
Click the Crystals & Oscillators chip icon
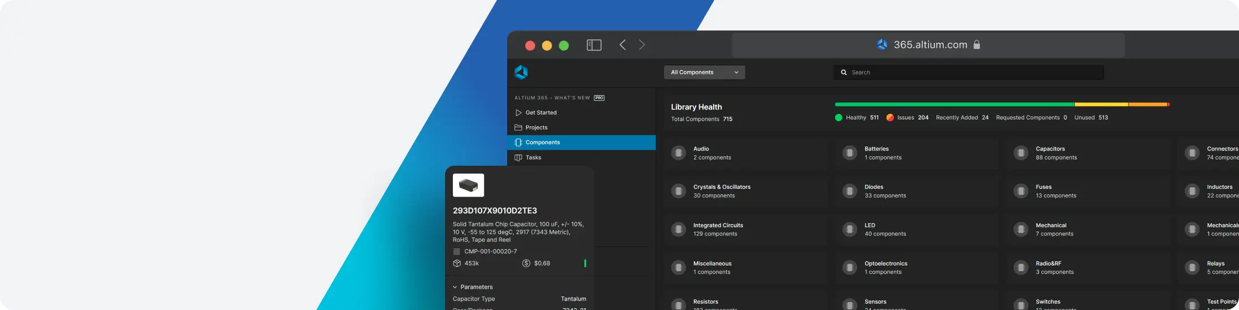coord(678,191)
